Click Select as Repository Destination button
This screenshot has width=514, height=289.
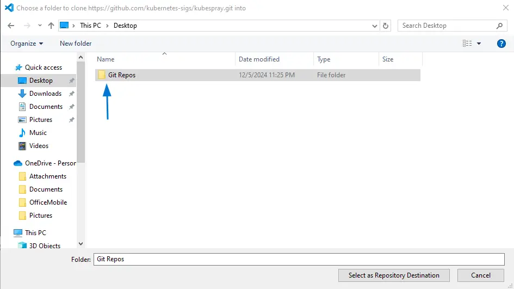click(x=394, y=275)
